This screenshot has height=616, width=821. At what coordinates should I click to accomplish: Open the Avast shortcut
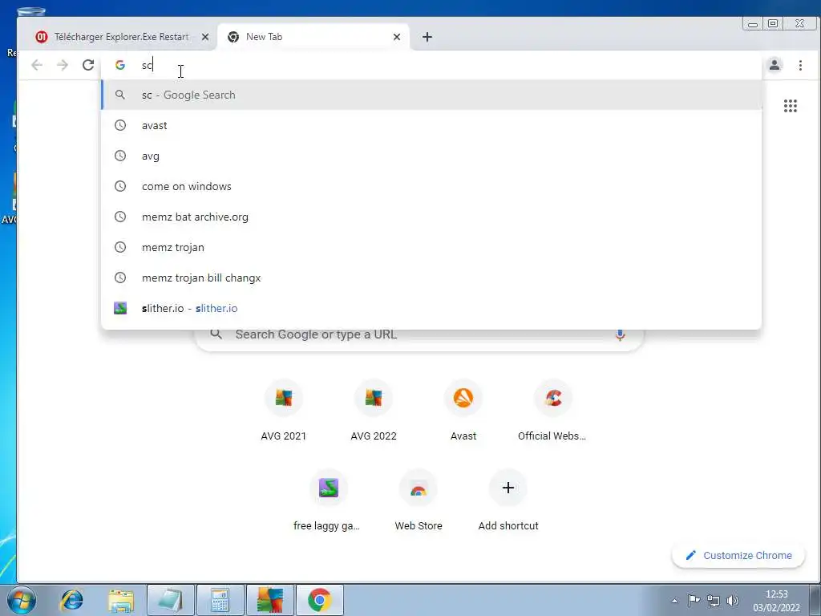(463, 411)
